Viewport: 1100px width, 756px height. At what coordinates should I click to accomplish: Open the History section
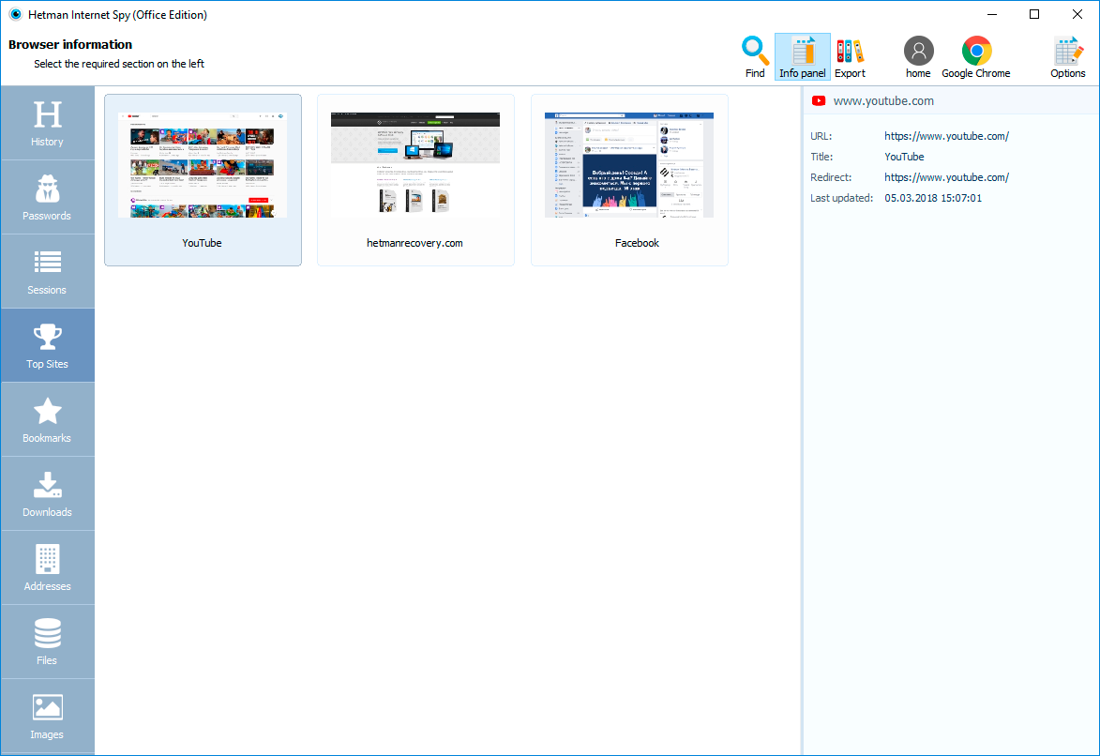click(47, 123)
